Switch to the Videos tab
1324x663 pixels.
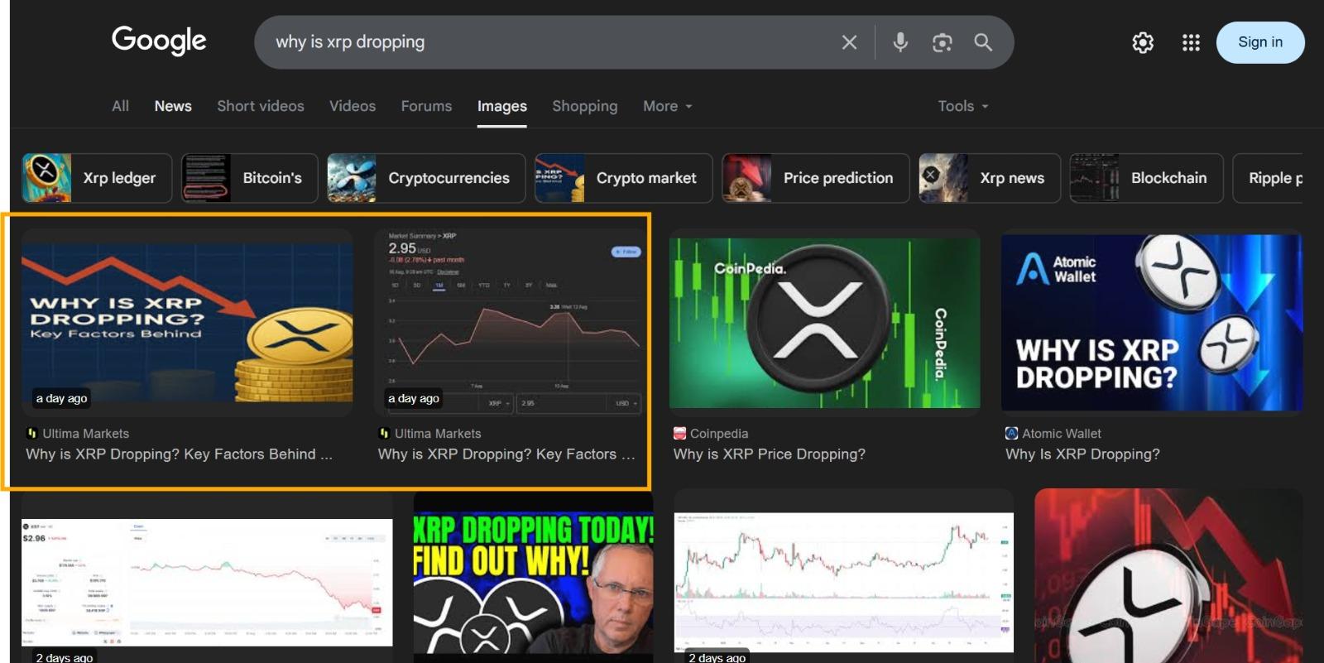[353, 106]
